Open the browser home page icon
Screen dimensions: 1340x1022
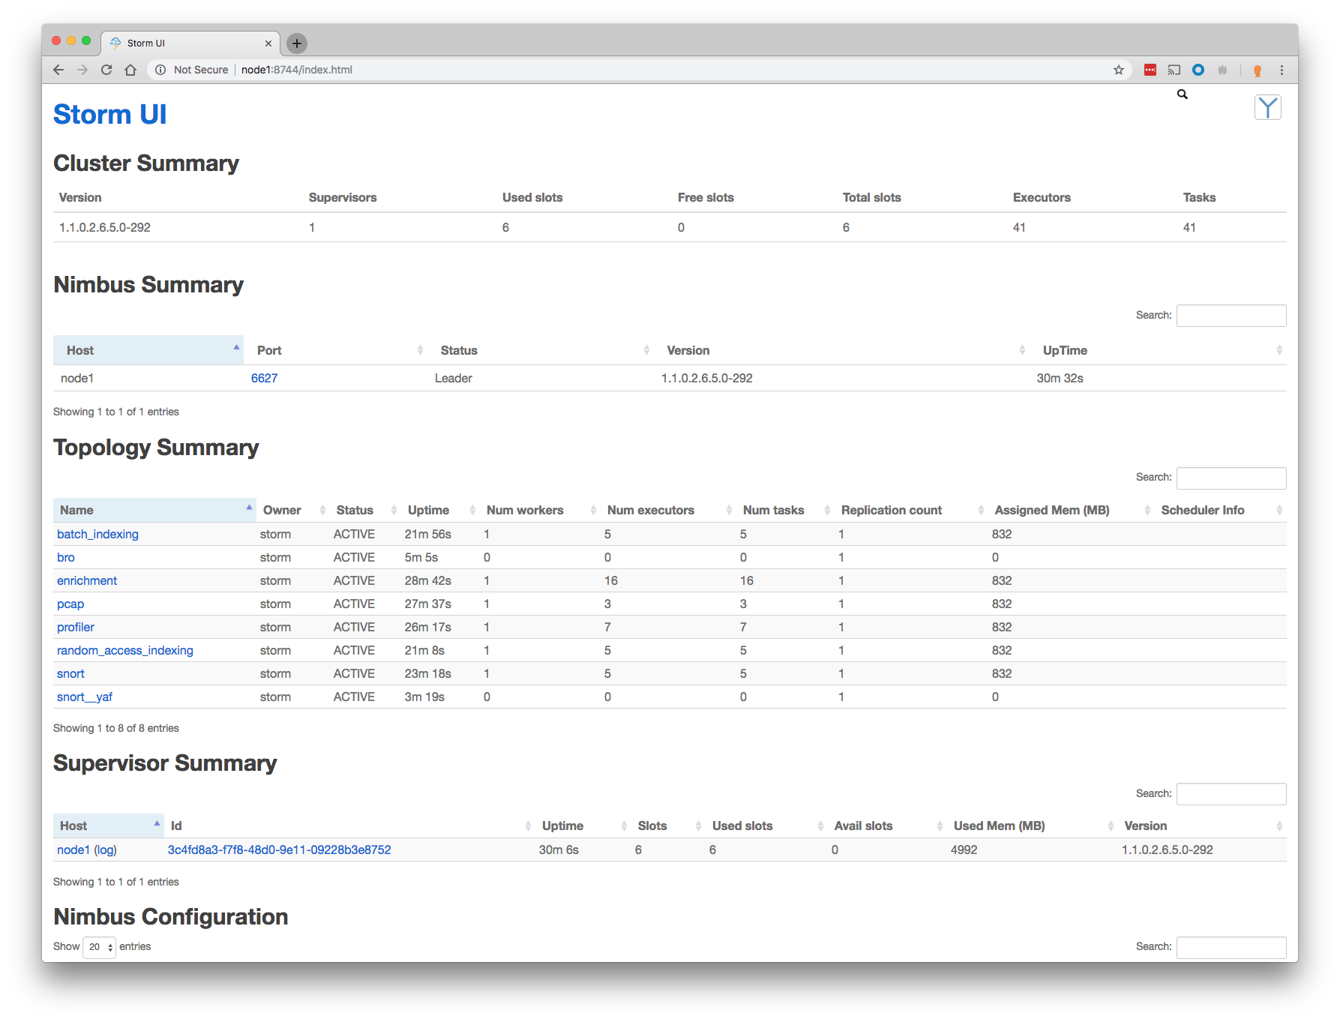(130, 70)
